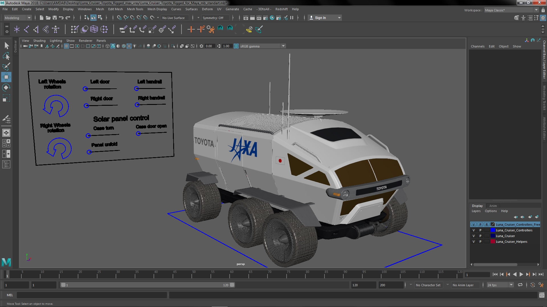This screenshot has height=307, width=547.
Task: Click the single pane layout icon
Action: tap(6, 133)
